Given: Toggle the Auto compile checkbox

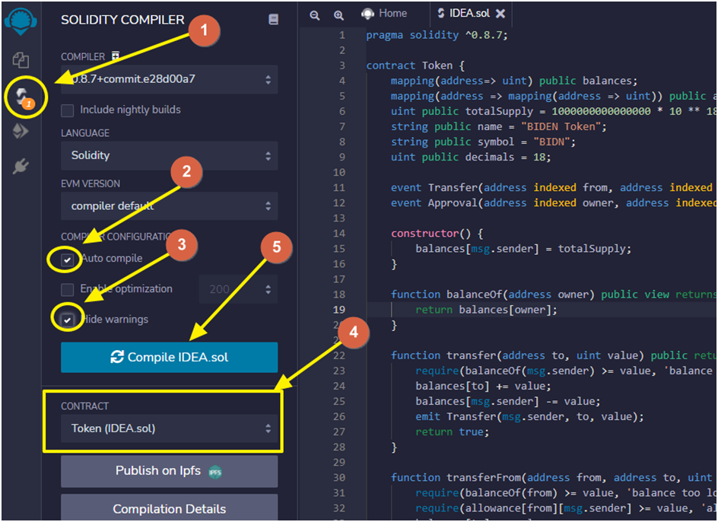Looking at the screenshot, I should [67, 259].
